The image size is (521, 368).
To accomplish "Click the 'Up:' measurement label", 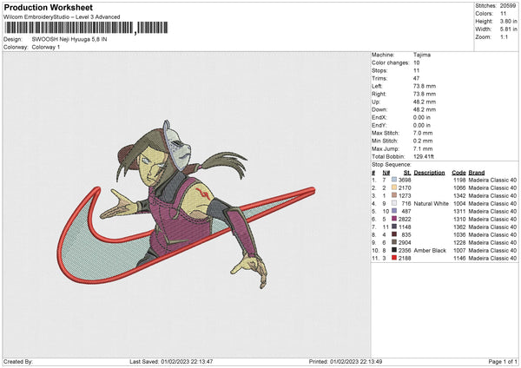I will coord(375,102).
